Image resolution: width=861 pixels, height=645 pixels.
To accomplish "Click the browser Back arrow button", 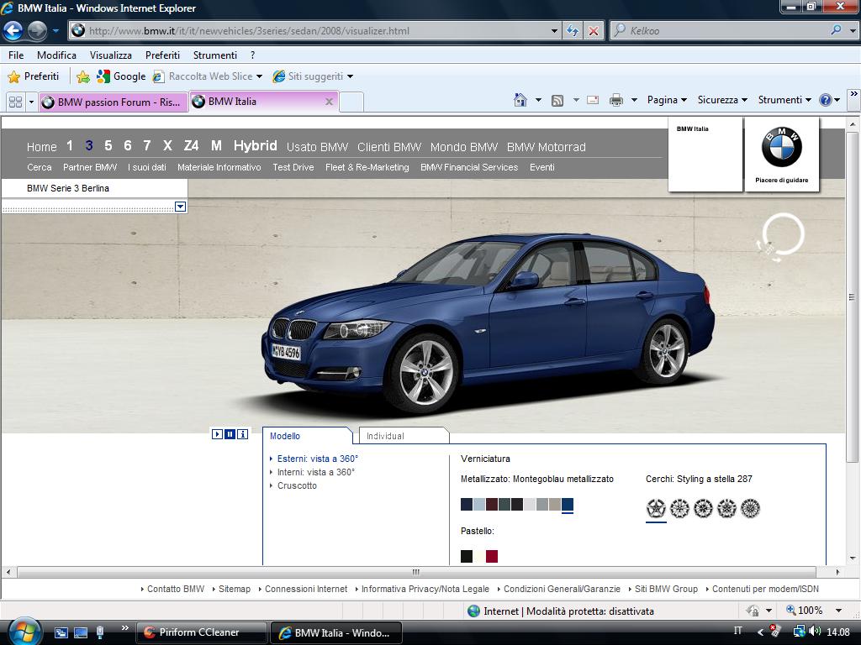I will tap(13, 31).
